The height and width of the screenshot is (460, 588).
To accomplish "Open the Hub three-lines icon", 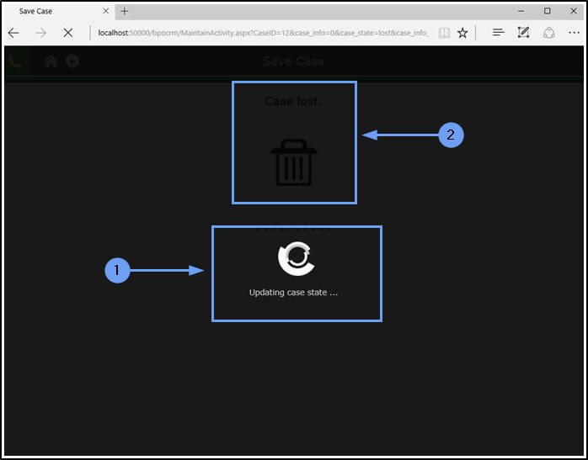I will 499,33.
